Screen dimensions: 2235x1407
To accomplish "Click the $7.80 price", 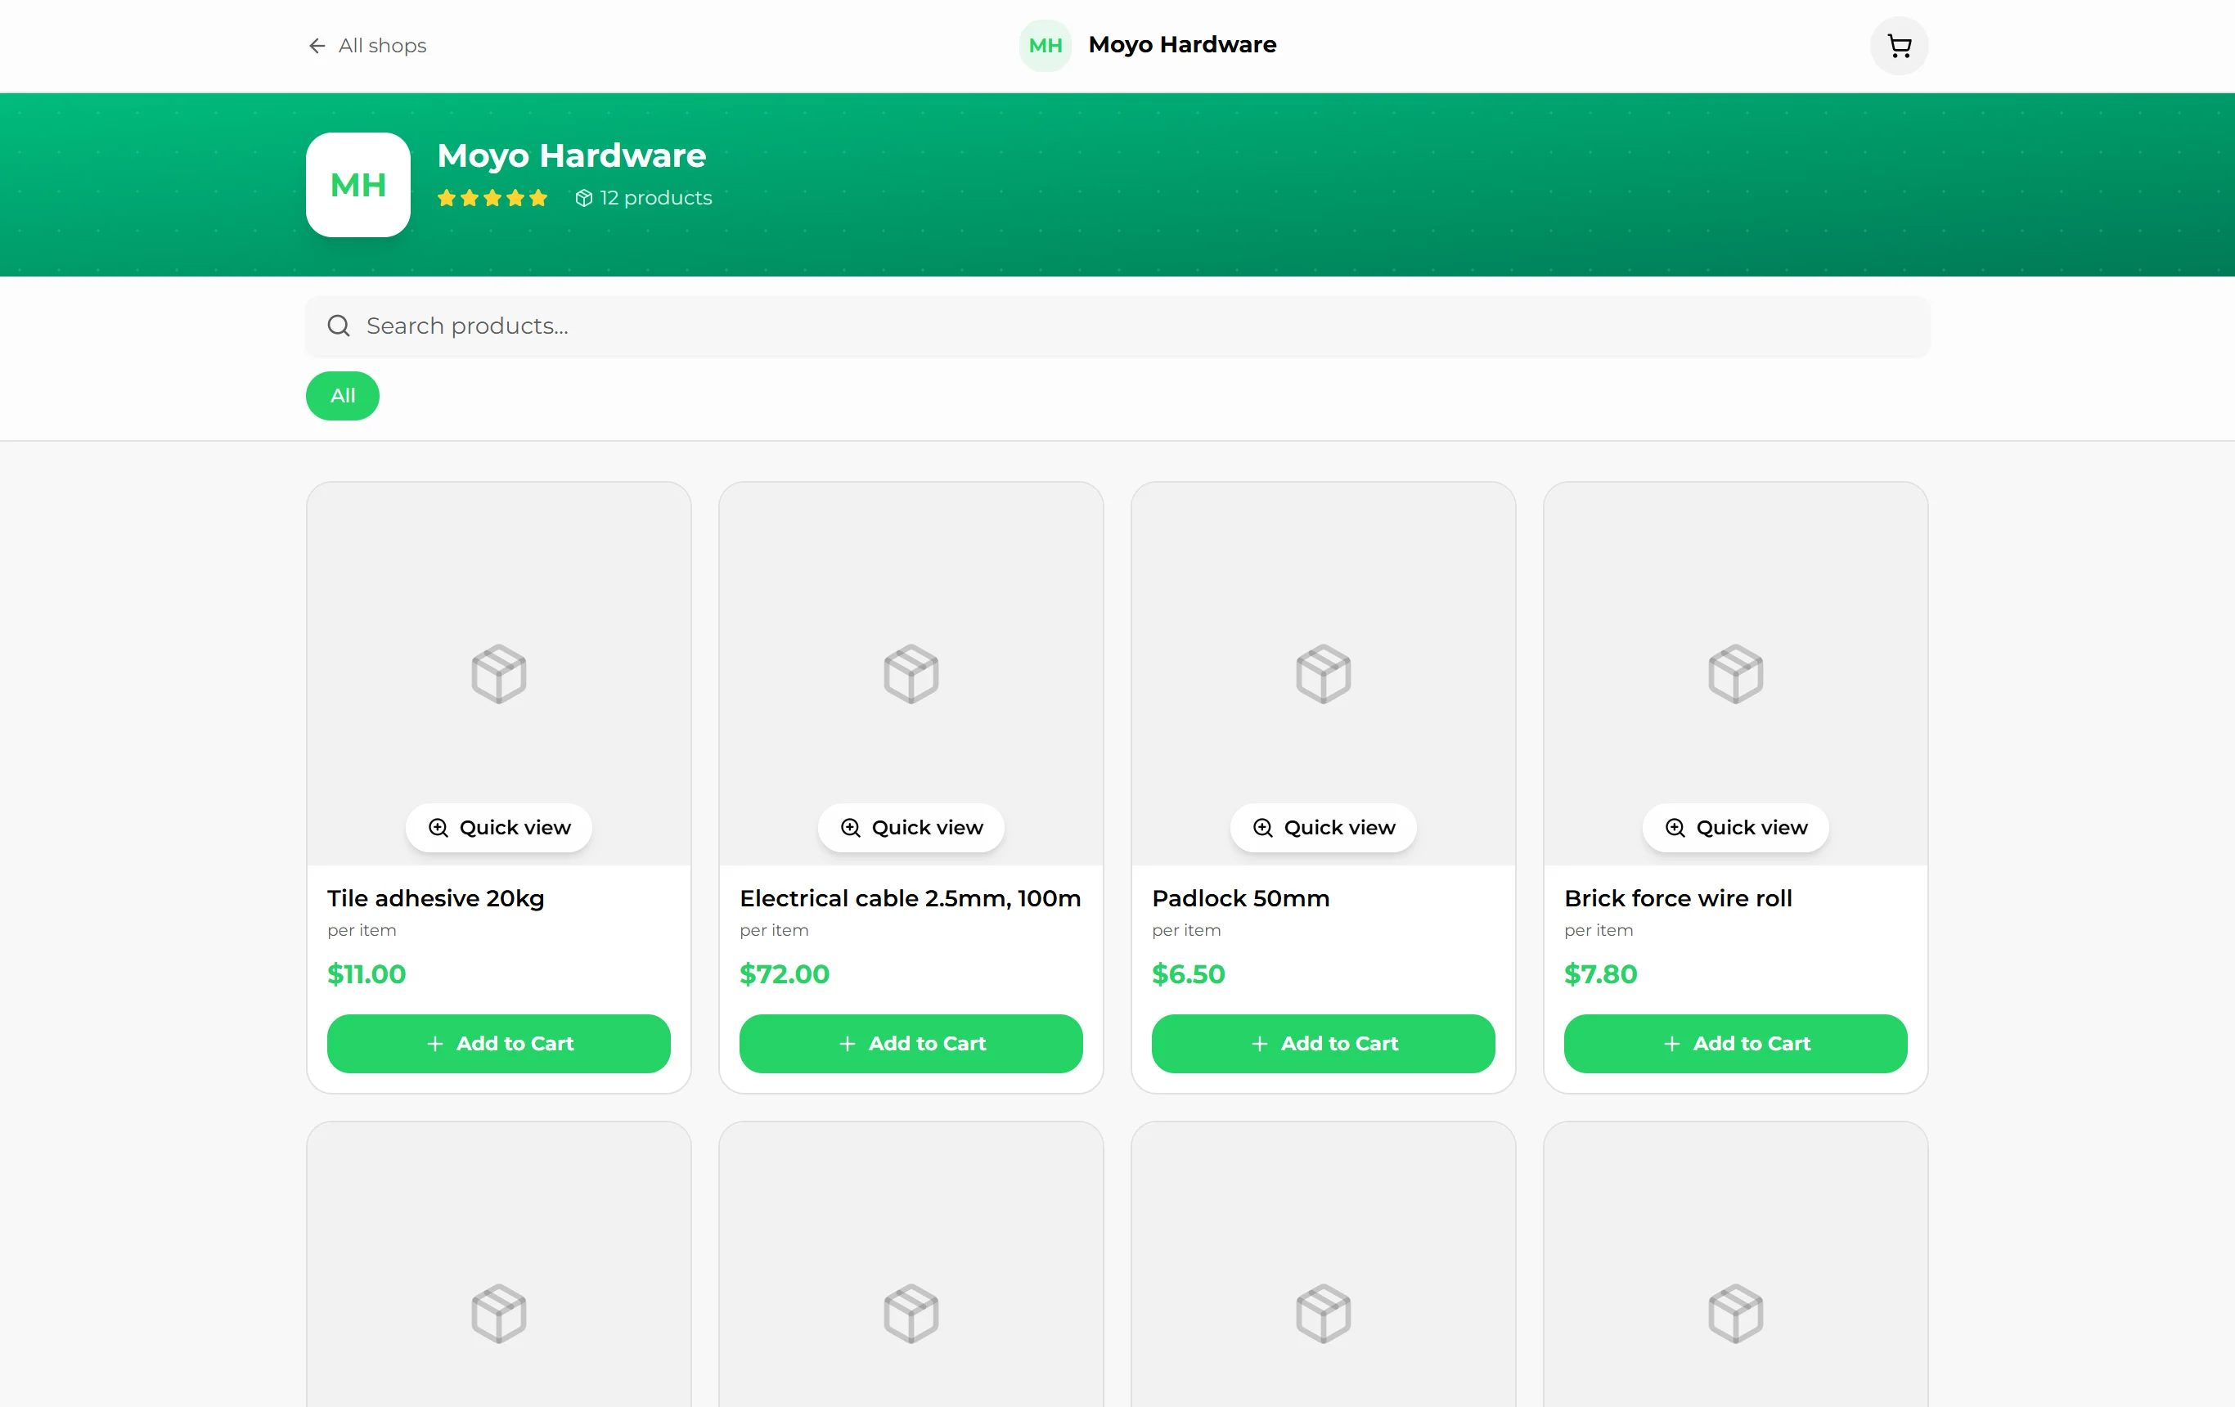I will pos(1600,973).
